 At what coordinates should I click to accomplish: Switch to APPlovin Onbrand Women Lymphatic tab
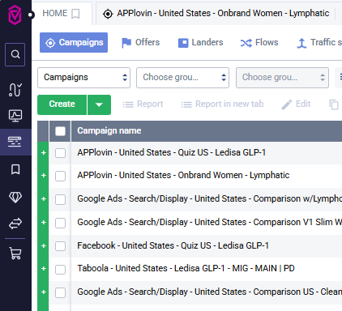219,13
